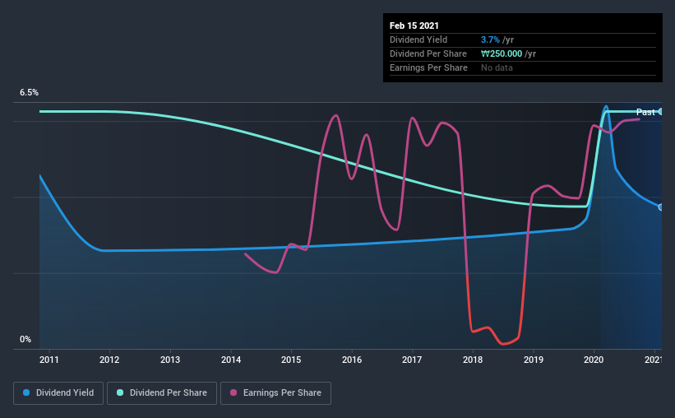The height and width of the screenshot is (418, 675).
Task: Click the blue Dividend Yield legend dot
Action: coord(26,392)
